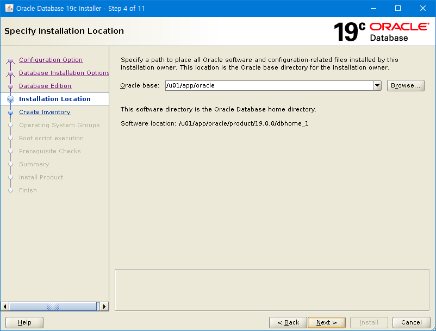This screenshot has width=436, height=331.
Task: Go to Database Installation Options step
Action: click(x=64, y=73)
